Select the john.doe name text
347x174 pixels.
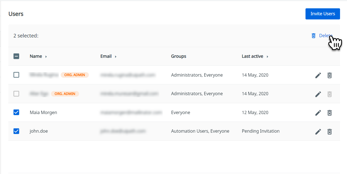[x=39, y=131]
